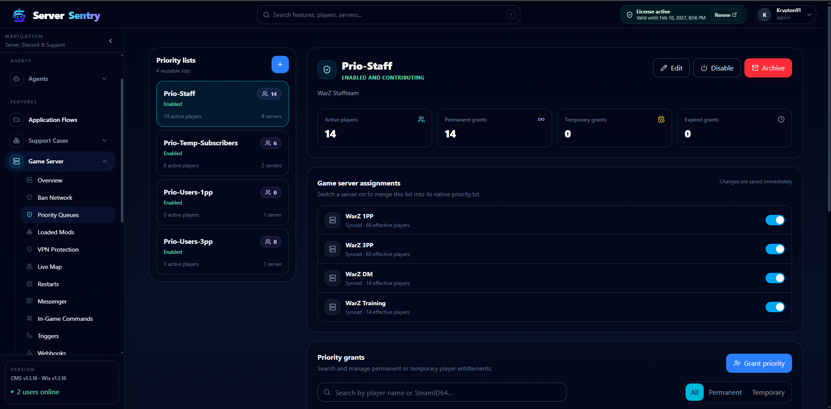The image size is (831, 409).
Task: Select the Prio-Temp-Subscribers list card
Action: click(x=223, y=153)
